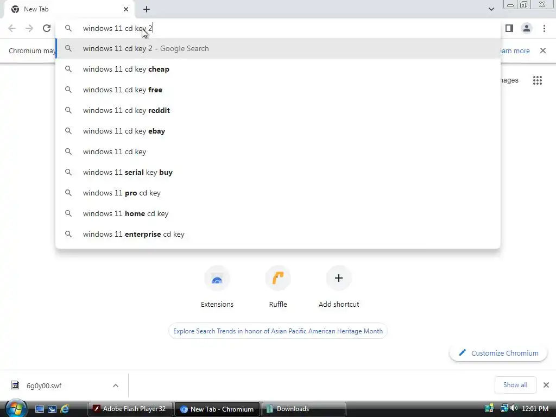Click the back navigation arrow
The height and width of the screenshot is (417, 556).
tap(12, 28)
